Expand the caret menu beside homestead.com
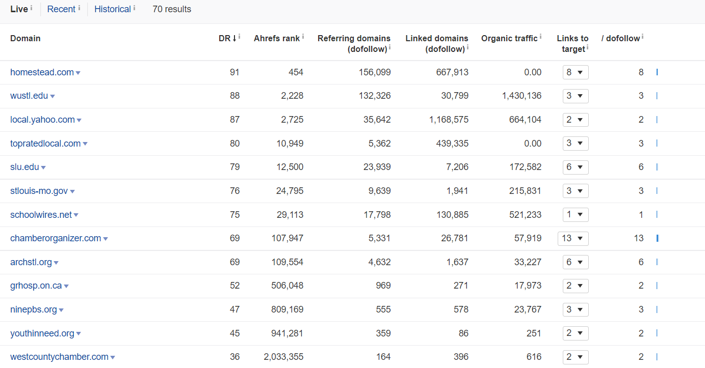Screen dimensions: 705x368 (x=78, y=73)
